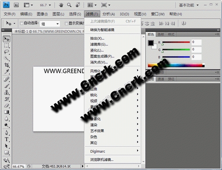222x170 pixels.
Task: Open the Arrange Documents dropdown
Action: (x=92, y=5)
